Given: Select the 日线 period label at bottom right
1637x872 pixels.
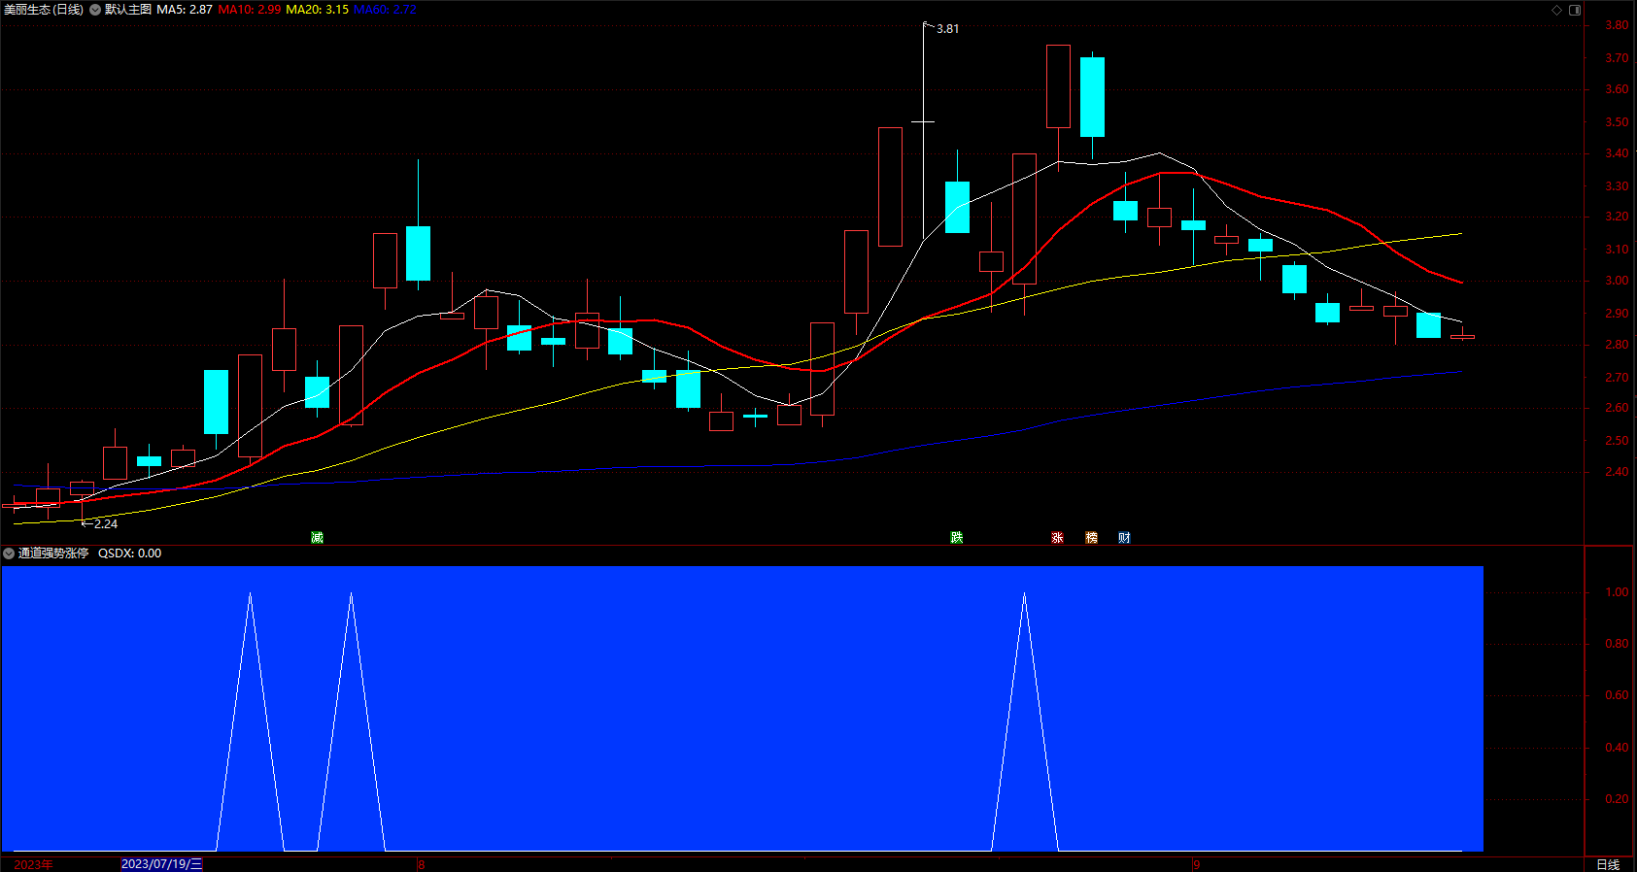Looking at the screenshot, I should [x=1608, y=864].
